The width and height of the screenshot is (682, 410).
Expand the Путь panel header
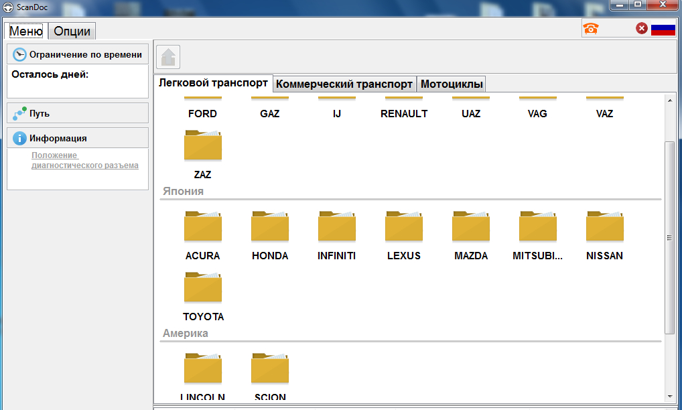tap(78, 113)
